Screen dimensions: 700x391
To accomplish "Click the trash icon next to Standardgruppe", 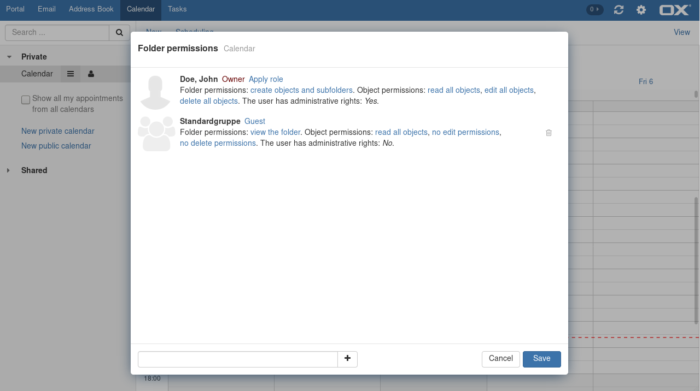I will click(549, 133).
